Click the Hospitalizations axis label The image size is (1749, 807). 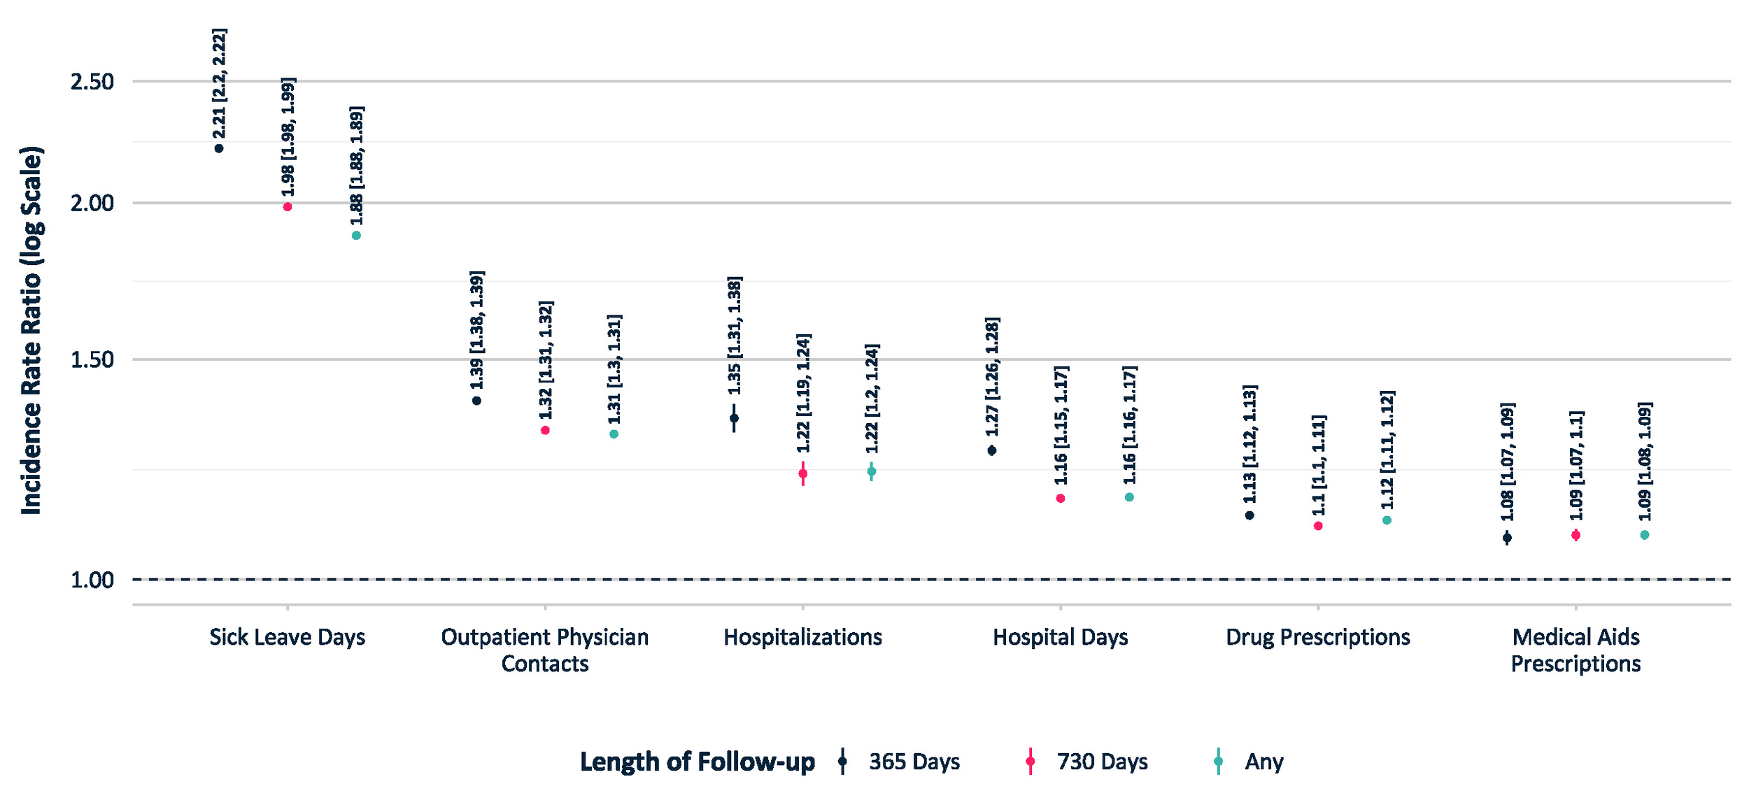coord(802,637)
